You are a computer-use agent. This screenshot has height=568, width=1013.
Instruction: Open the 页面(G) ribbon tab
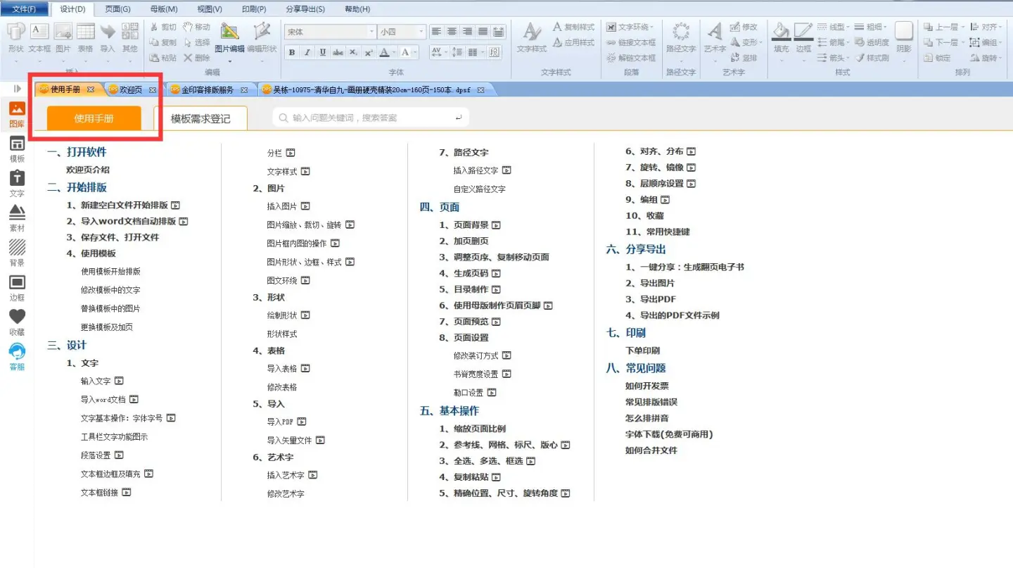tap(117, 9)
